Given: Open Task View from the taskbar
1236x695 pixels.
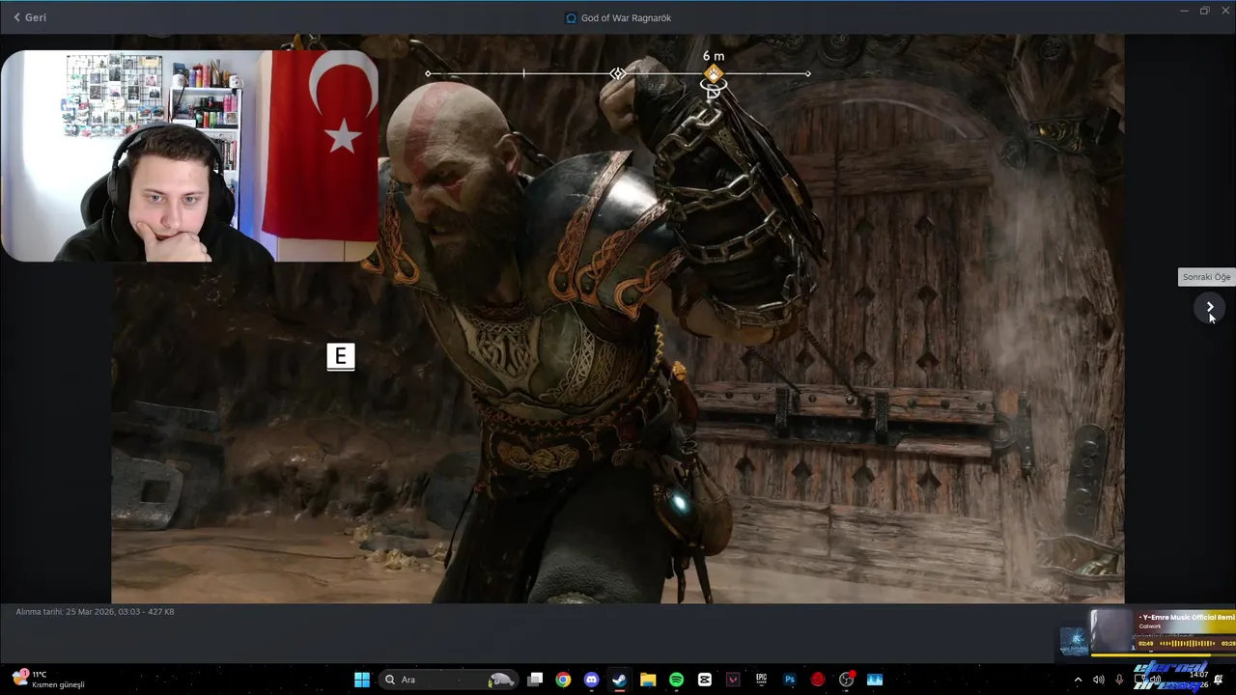Looking at the screenshot, I should click(x=535, y=680).
